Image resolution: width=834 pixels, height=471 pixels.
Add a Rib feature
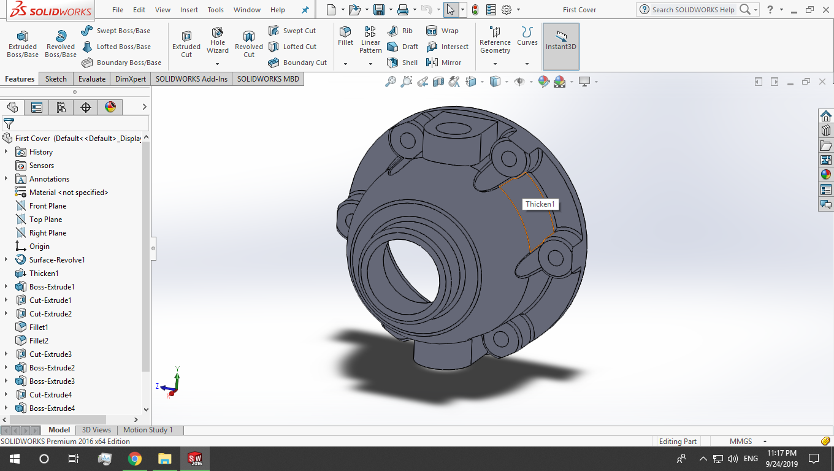400,31
